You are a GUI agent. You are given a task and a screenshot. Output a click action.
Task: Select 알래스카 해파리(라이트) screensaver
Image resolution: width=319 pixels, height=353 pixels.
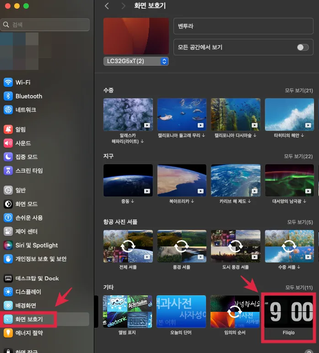[x=128, y=114]
